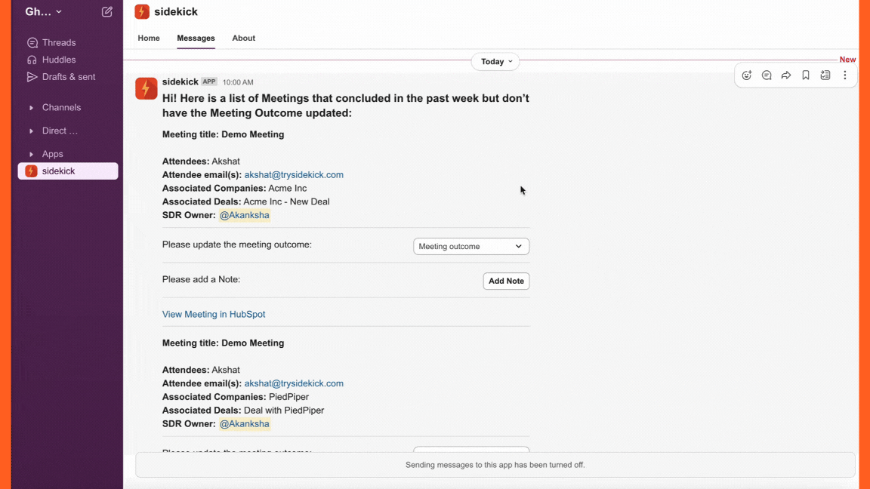870x489 pixels.
Task: Forward the sidekick message
Action: click(x=786, y=75)
